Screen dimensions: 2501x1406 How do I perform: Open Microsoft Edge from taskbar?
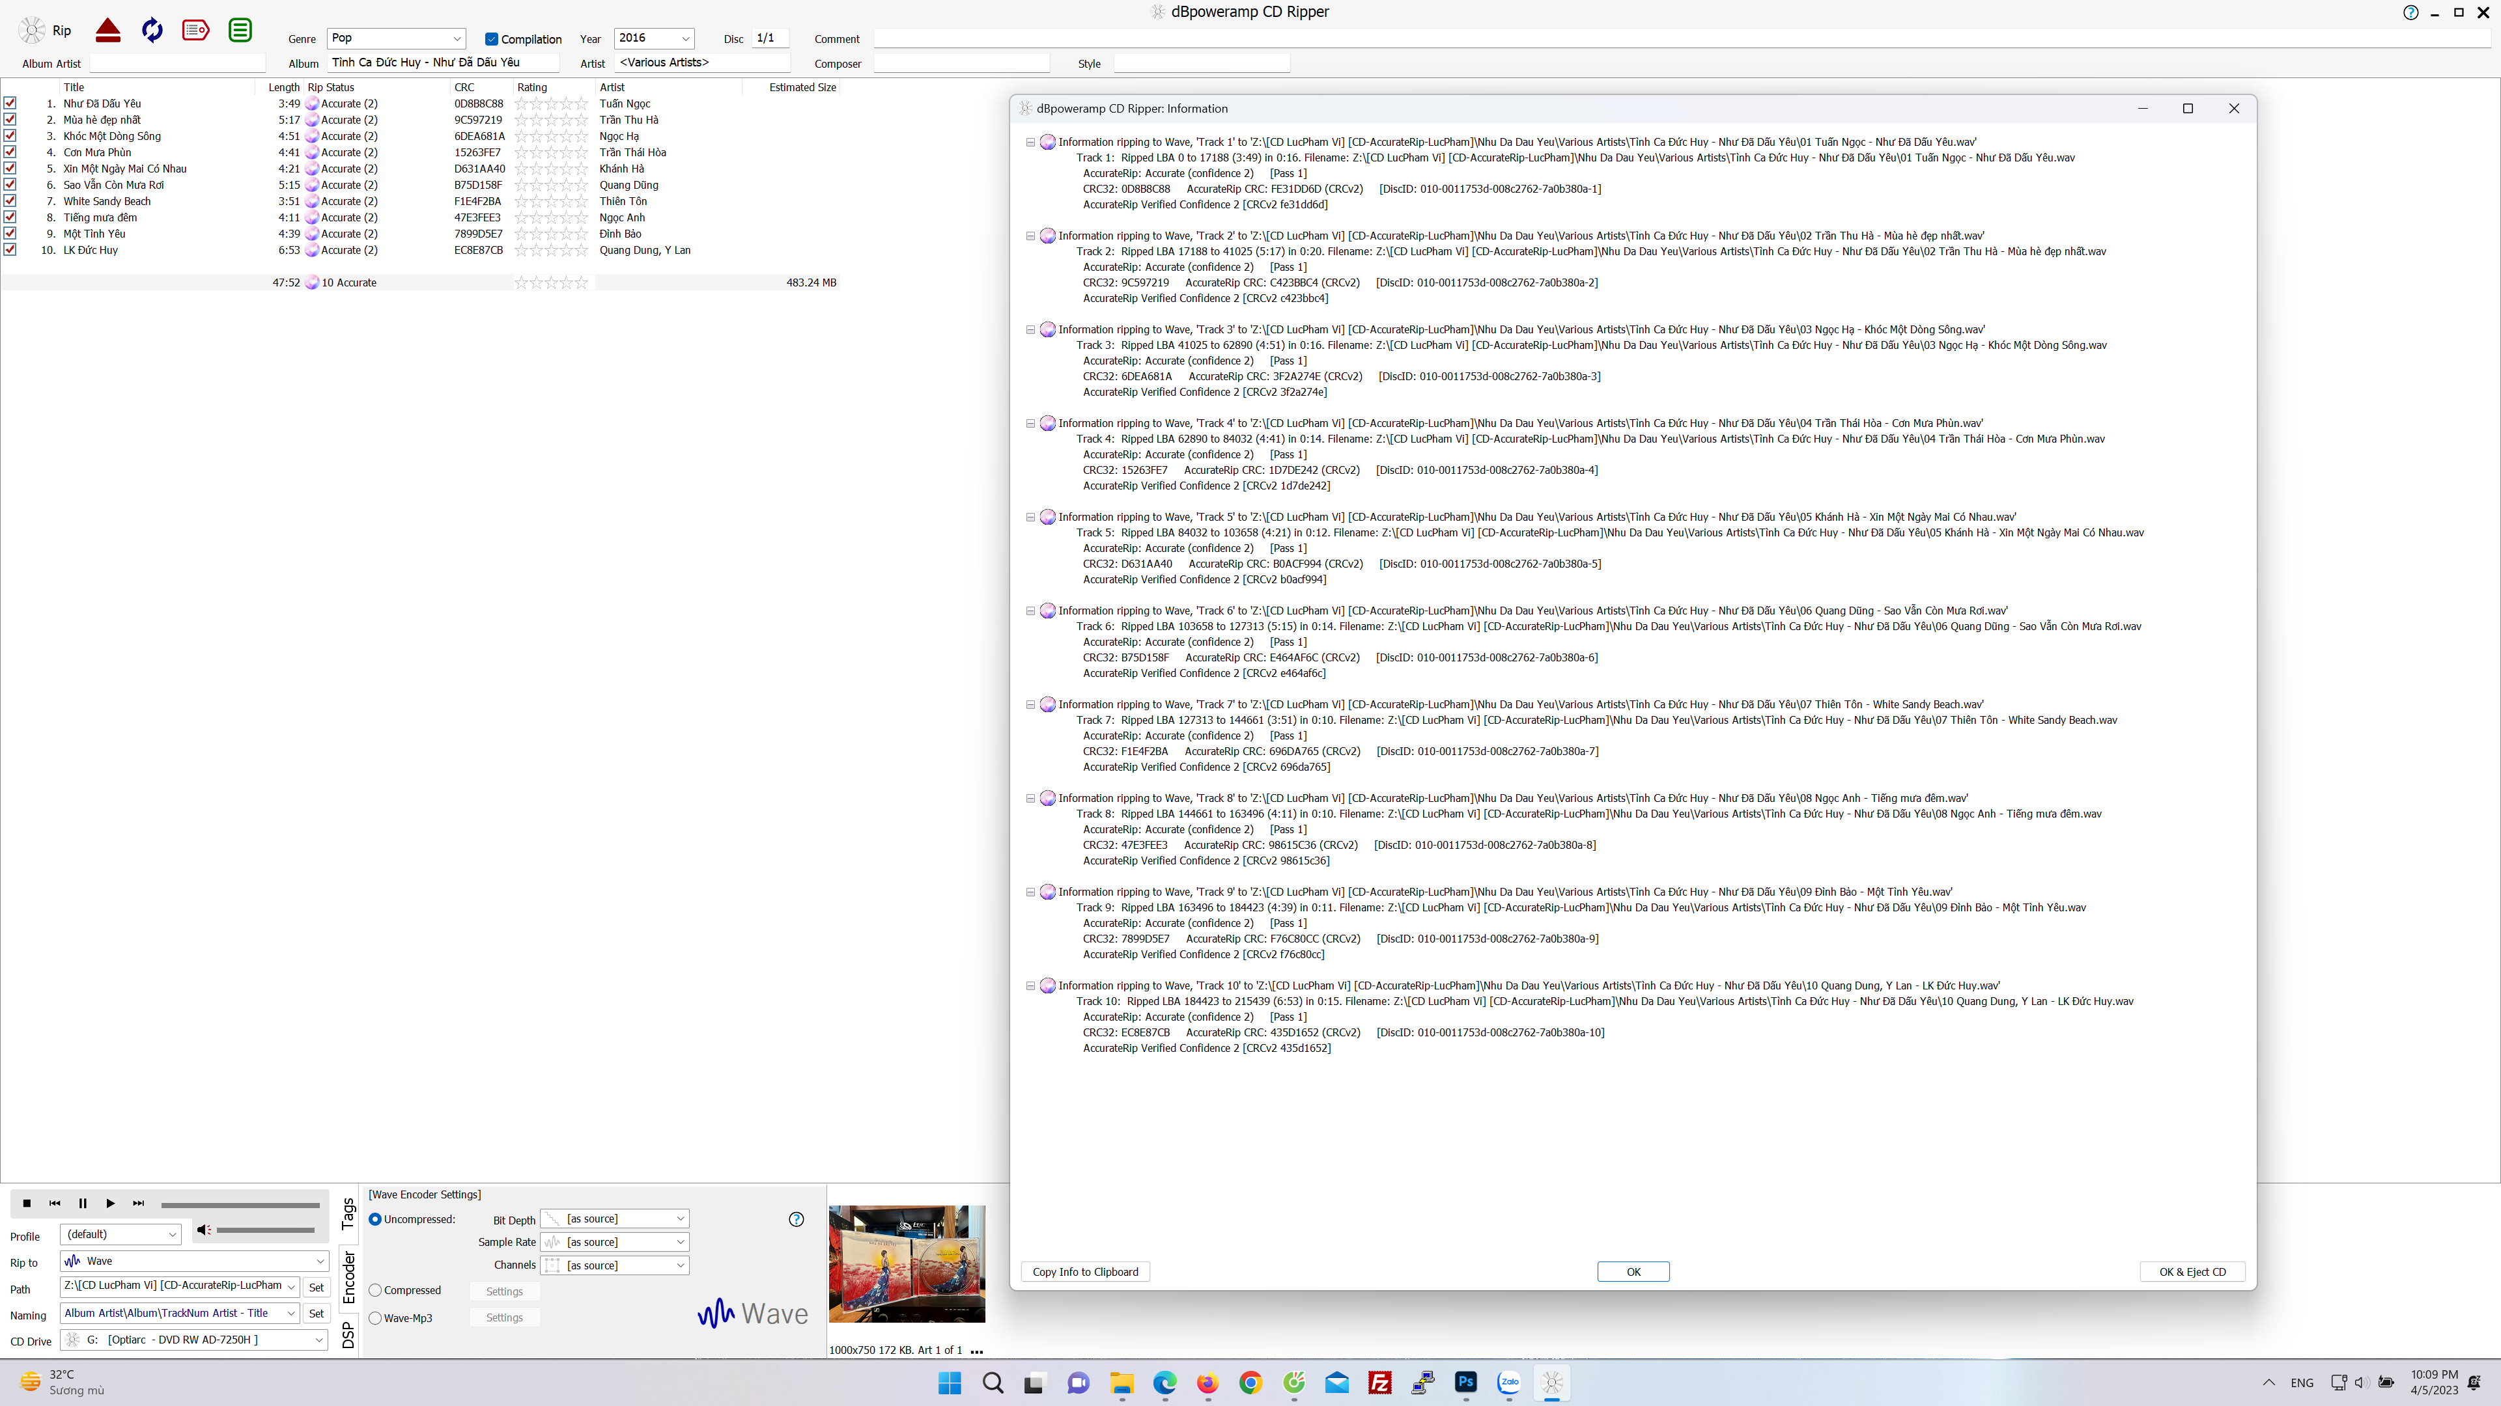click(1164, 1383)
